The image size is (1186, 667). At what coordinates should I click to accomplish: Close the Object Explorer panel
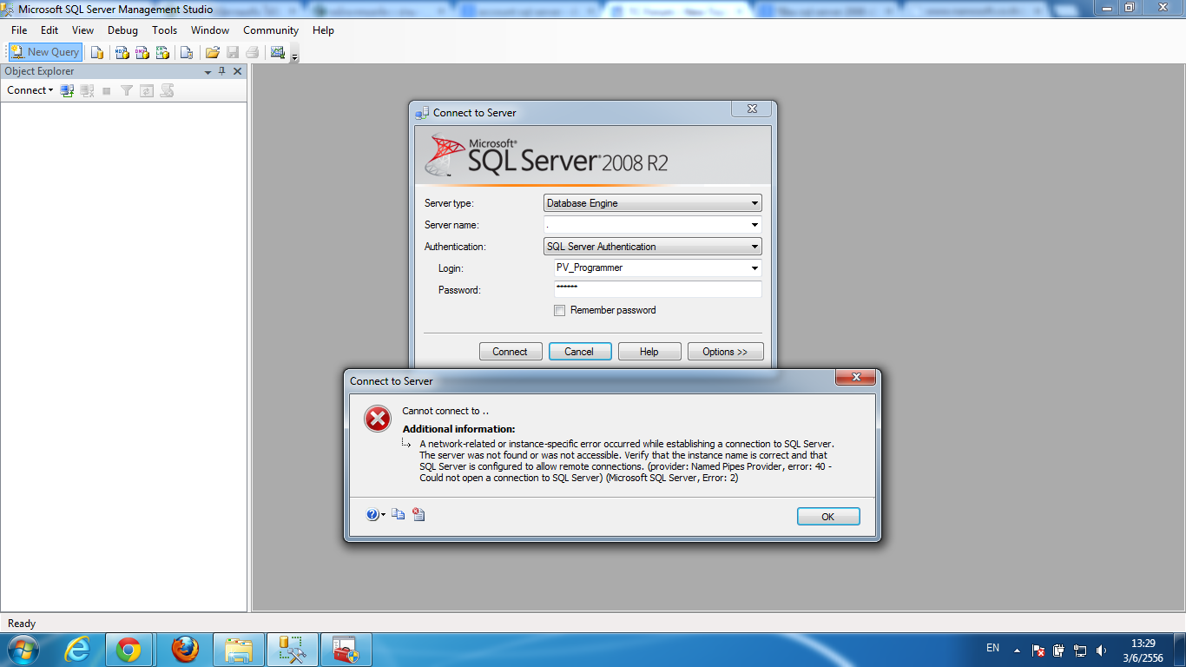coord(238,71)
